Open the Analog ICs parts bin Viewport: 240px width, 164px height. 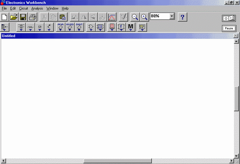tap(60, 27)
